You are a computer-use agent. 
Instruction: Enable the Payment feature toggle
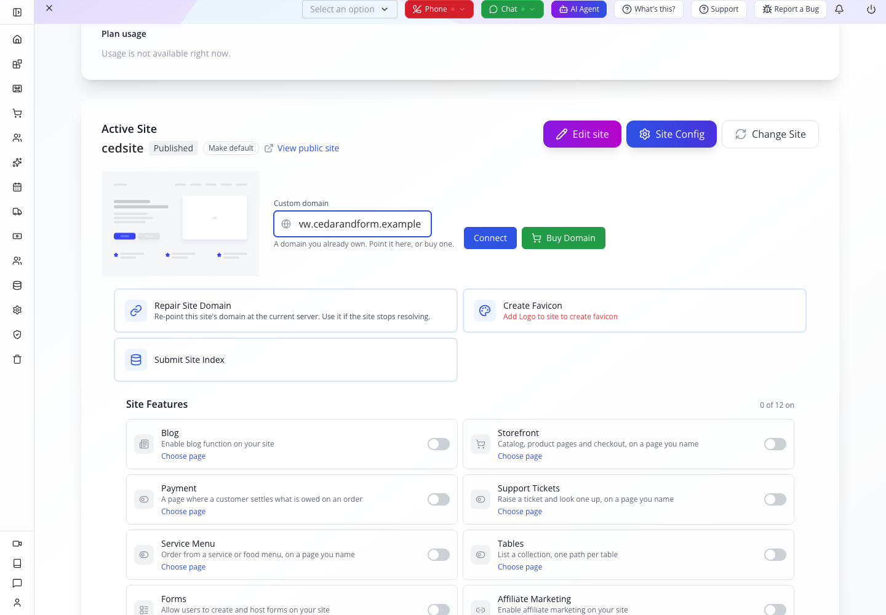(439, 499)
